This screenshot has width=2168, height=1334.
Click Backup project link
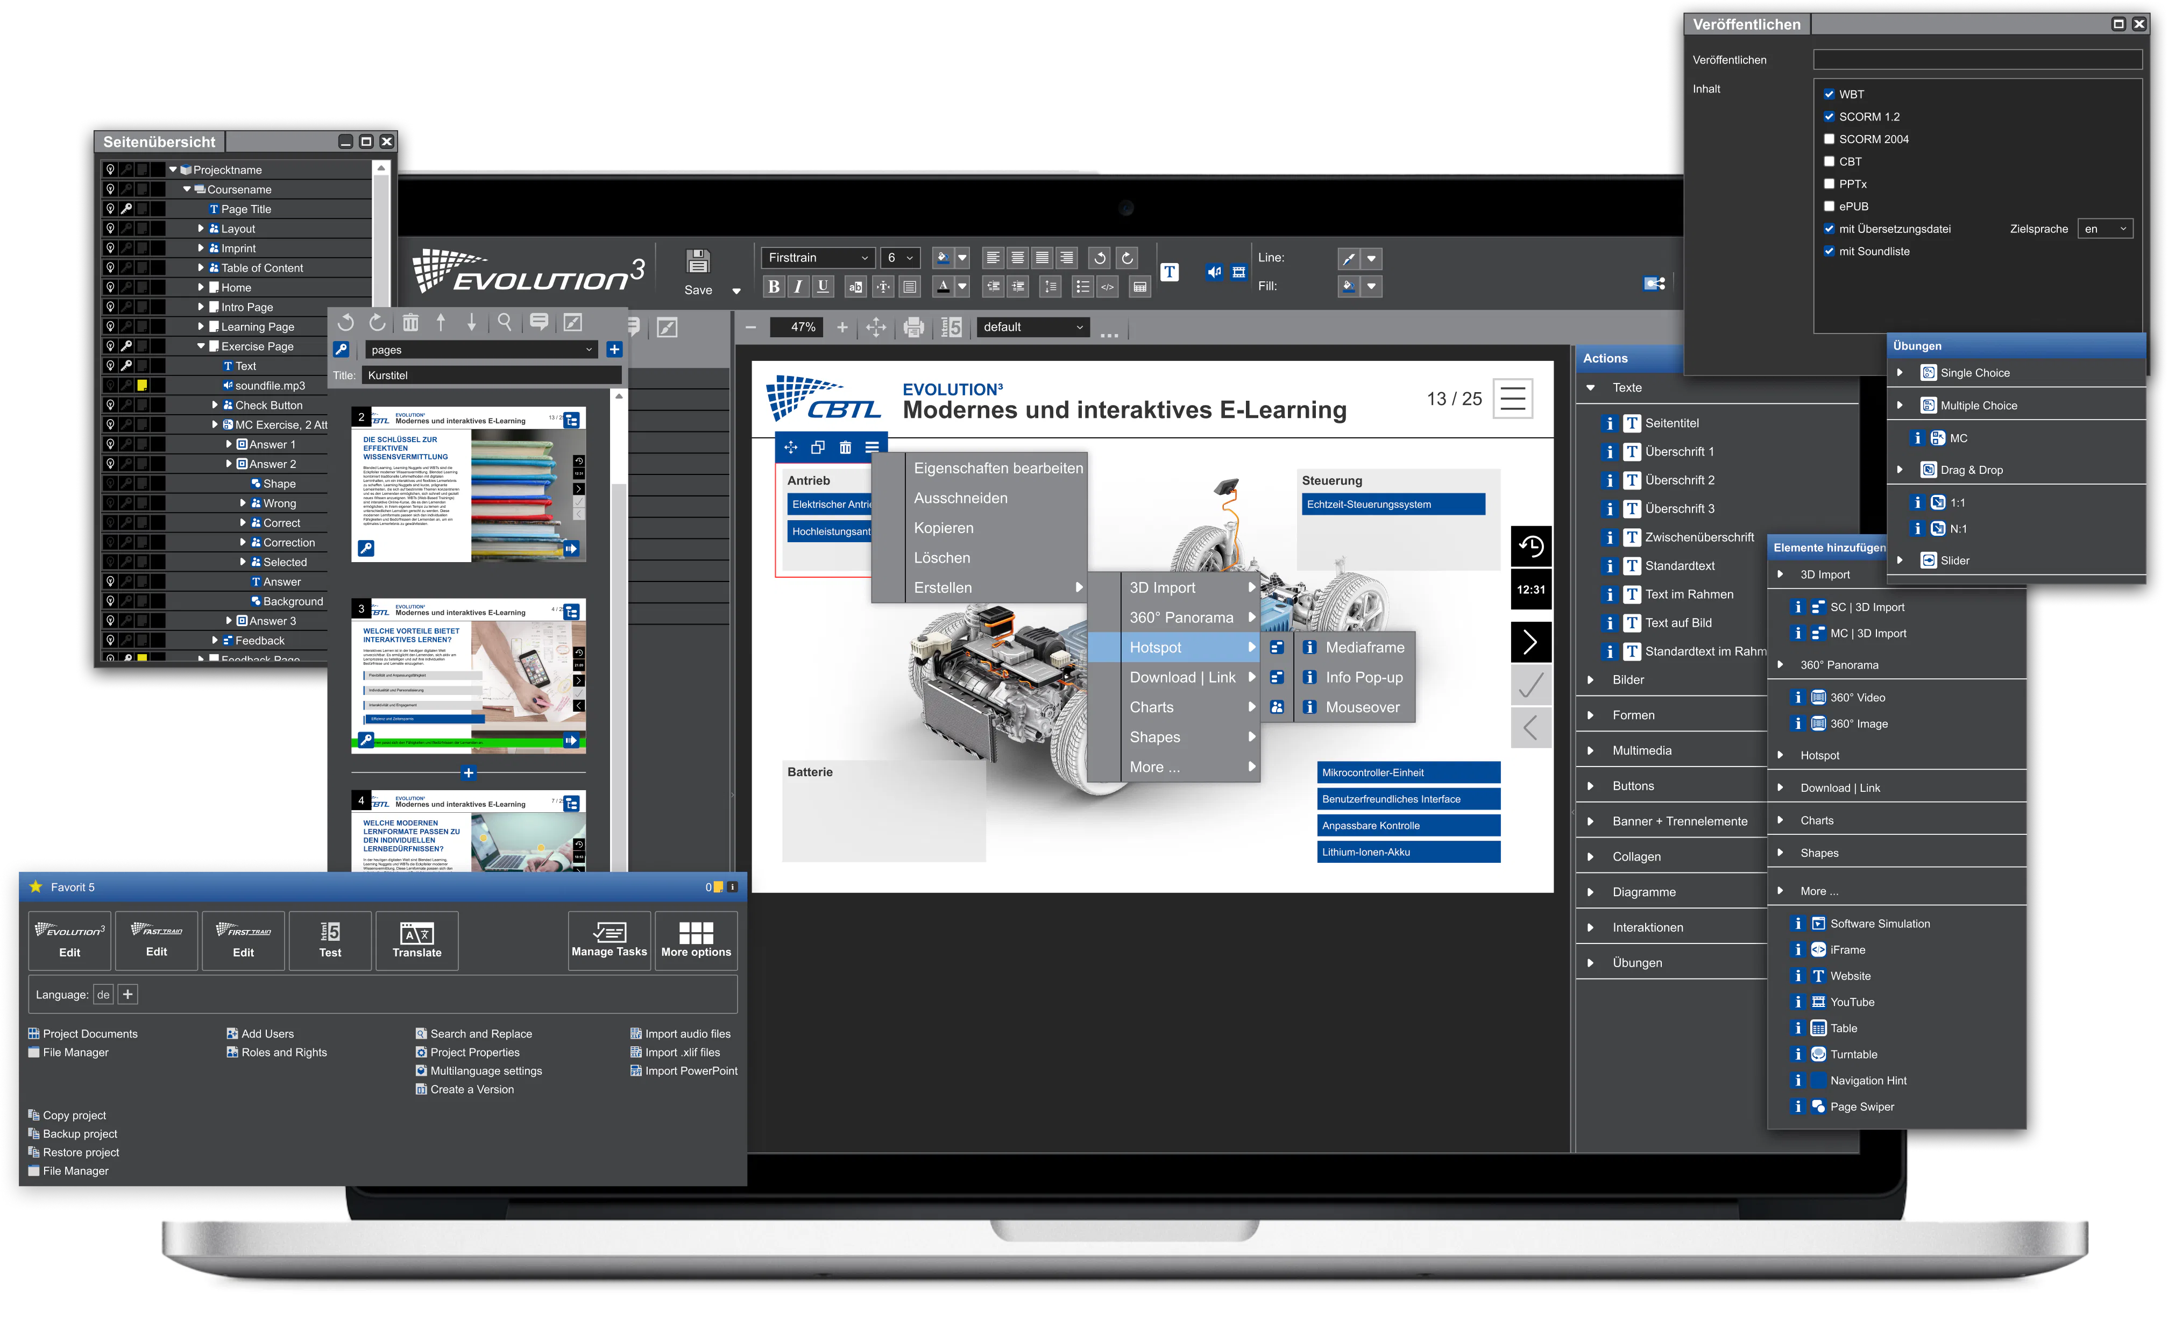(x=80, y=1134)
